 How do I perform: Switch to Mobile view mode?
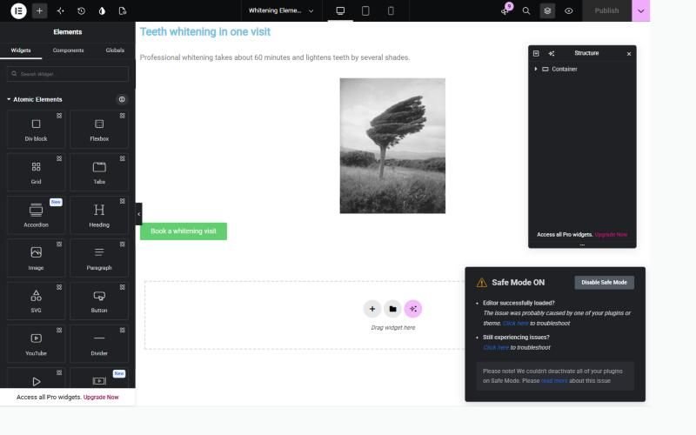391,10
